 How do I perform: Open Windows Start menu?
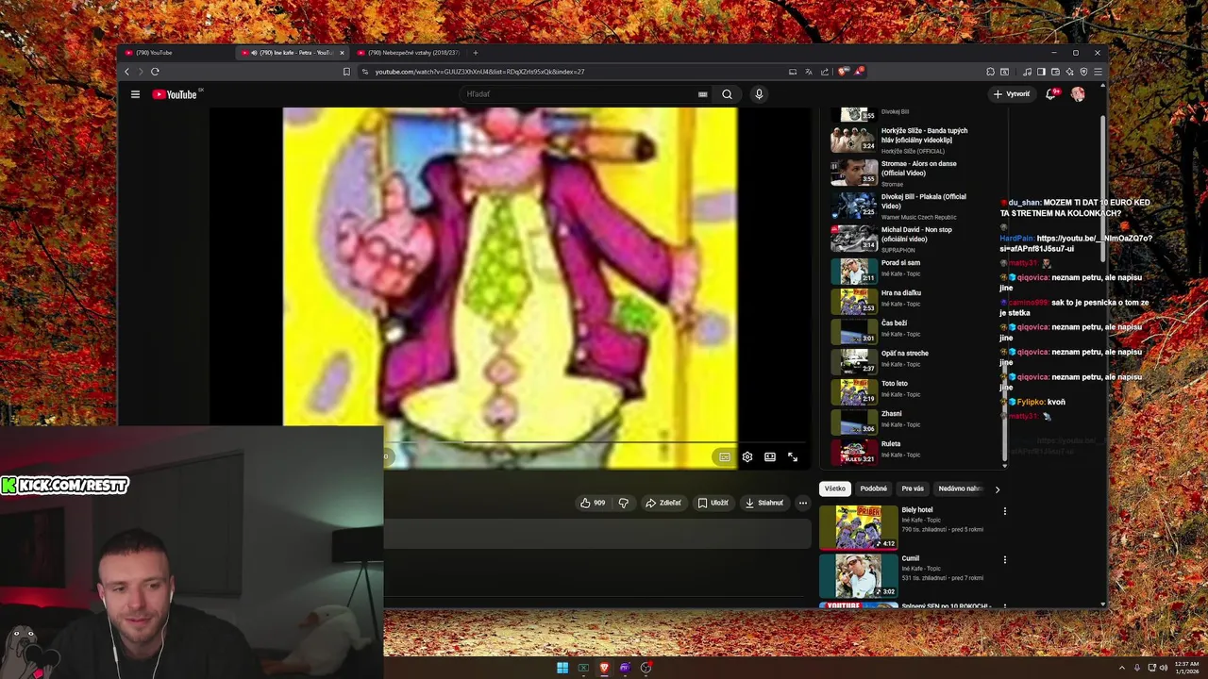(562, 668)
